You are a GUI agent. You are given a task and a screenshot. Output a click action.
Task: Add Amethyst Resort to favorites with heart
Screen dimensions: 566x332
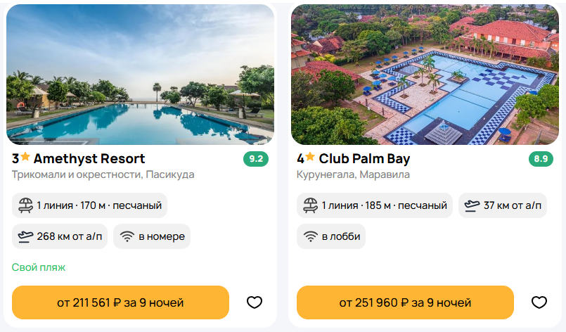255,302
